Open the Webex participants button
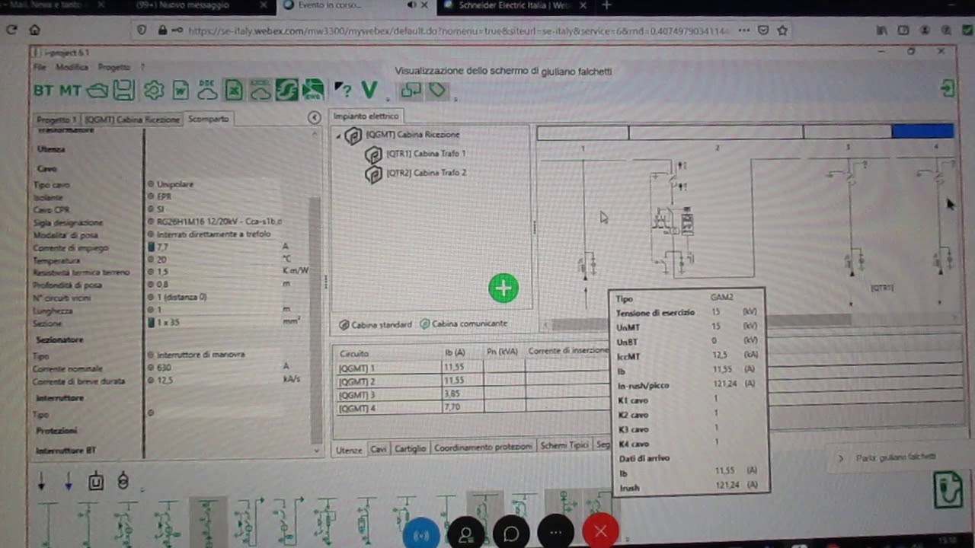 coord(466,534)
